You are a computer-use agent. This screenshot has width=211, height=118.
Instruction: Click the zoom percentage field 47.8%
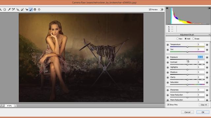click(9, 106)
